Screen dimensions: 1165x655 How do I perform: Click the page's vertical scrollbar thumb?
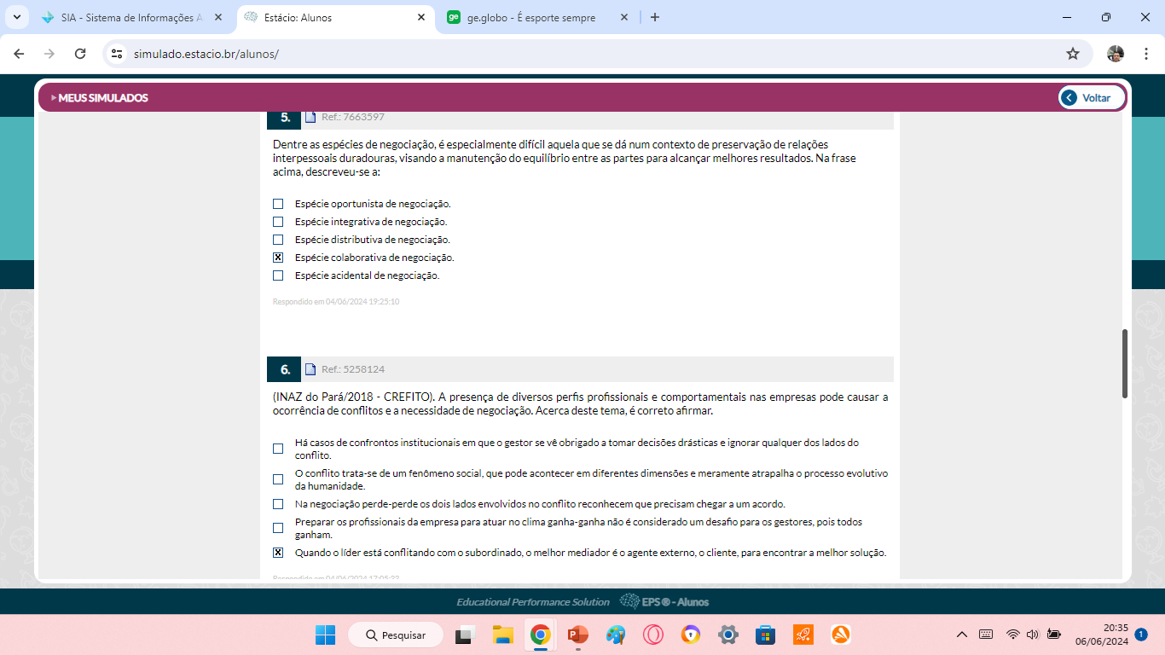point(1125,362)
